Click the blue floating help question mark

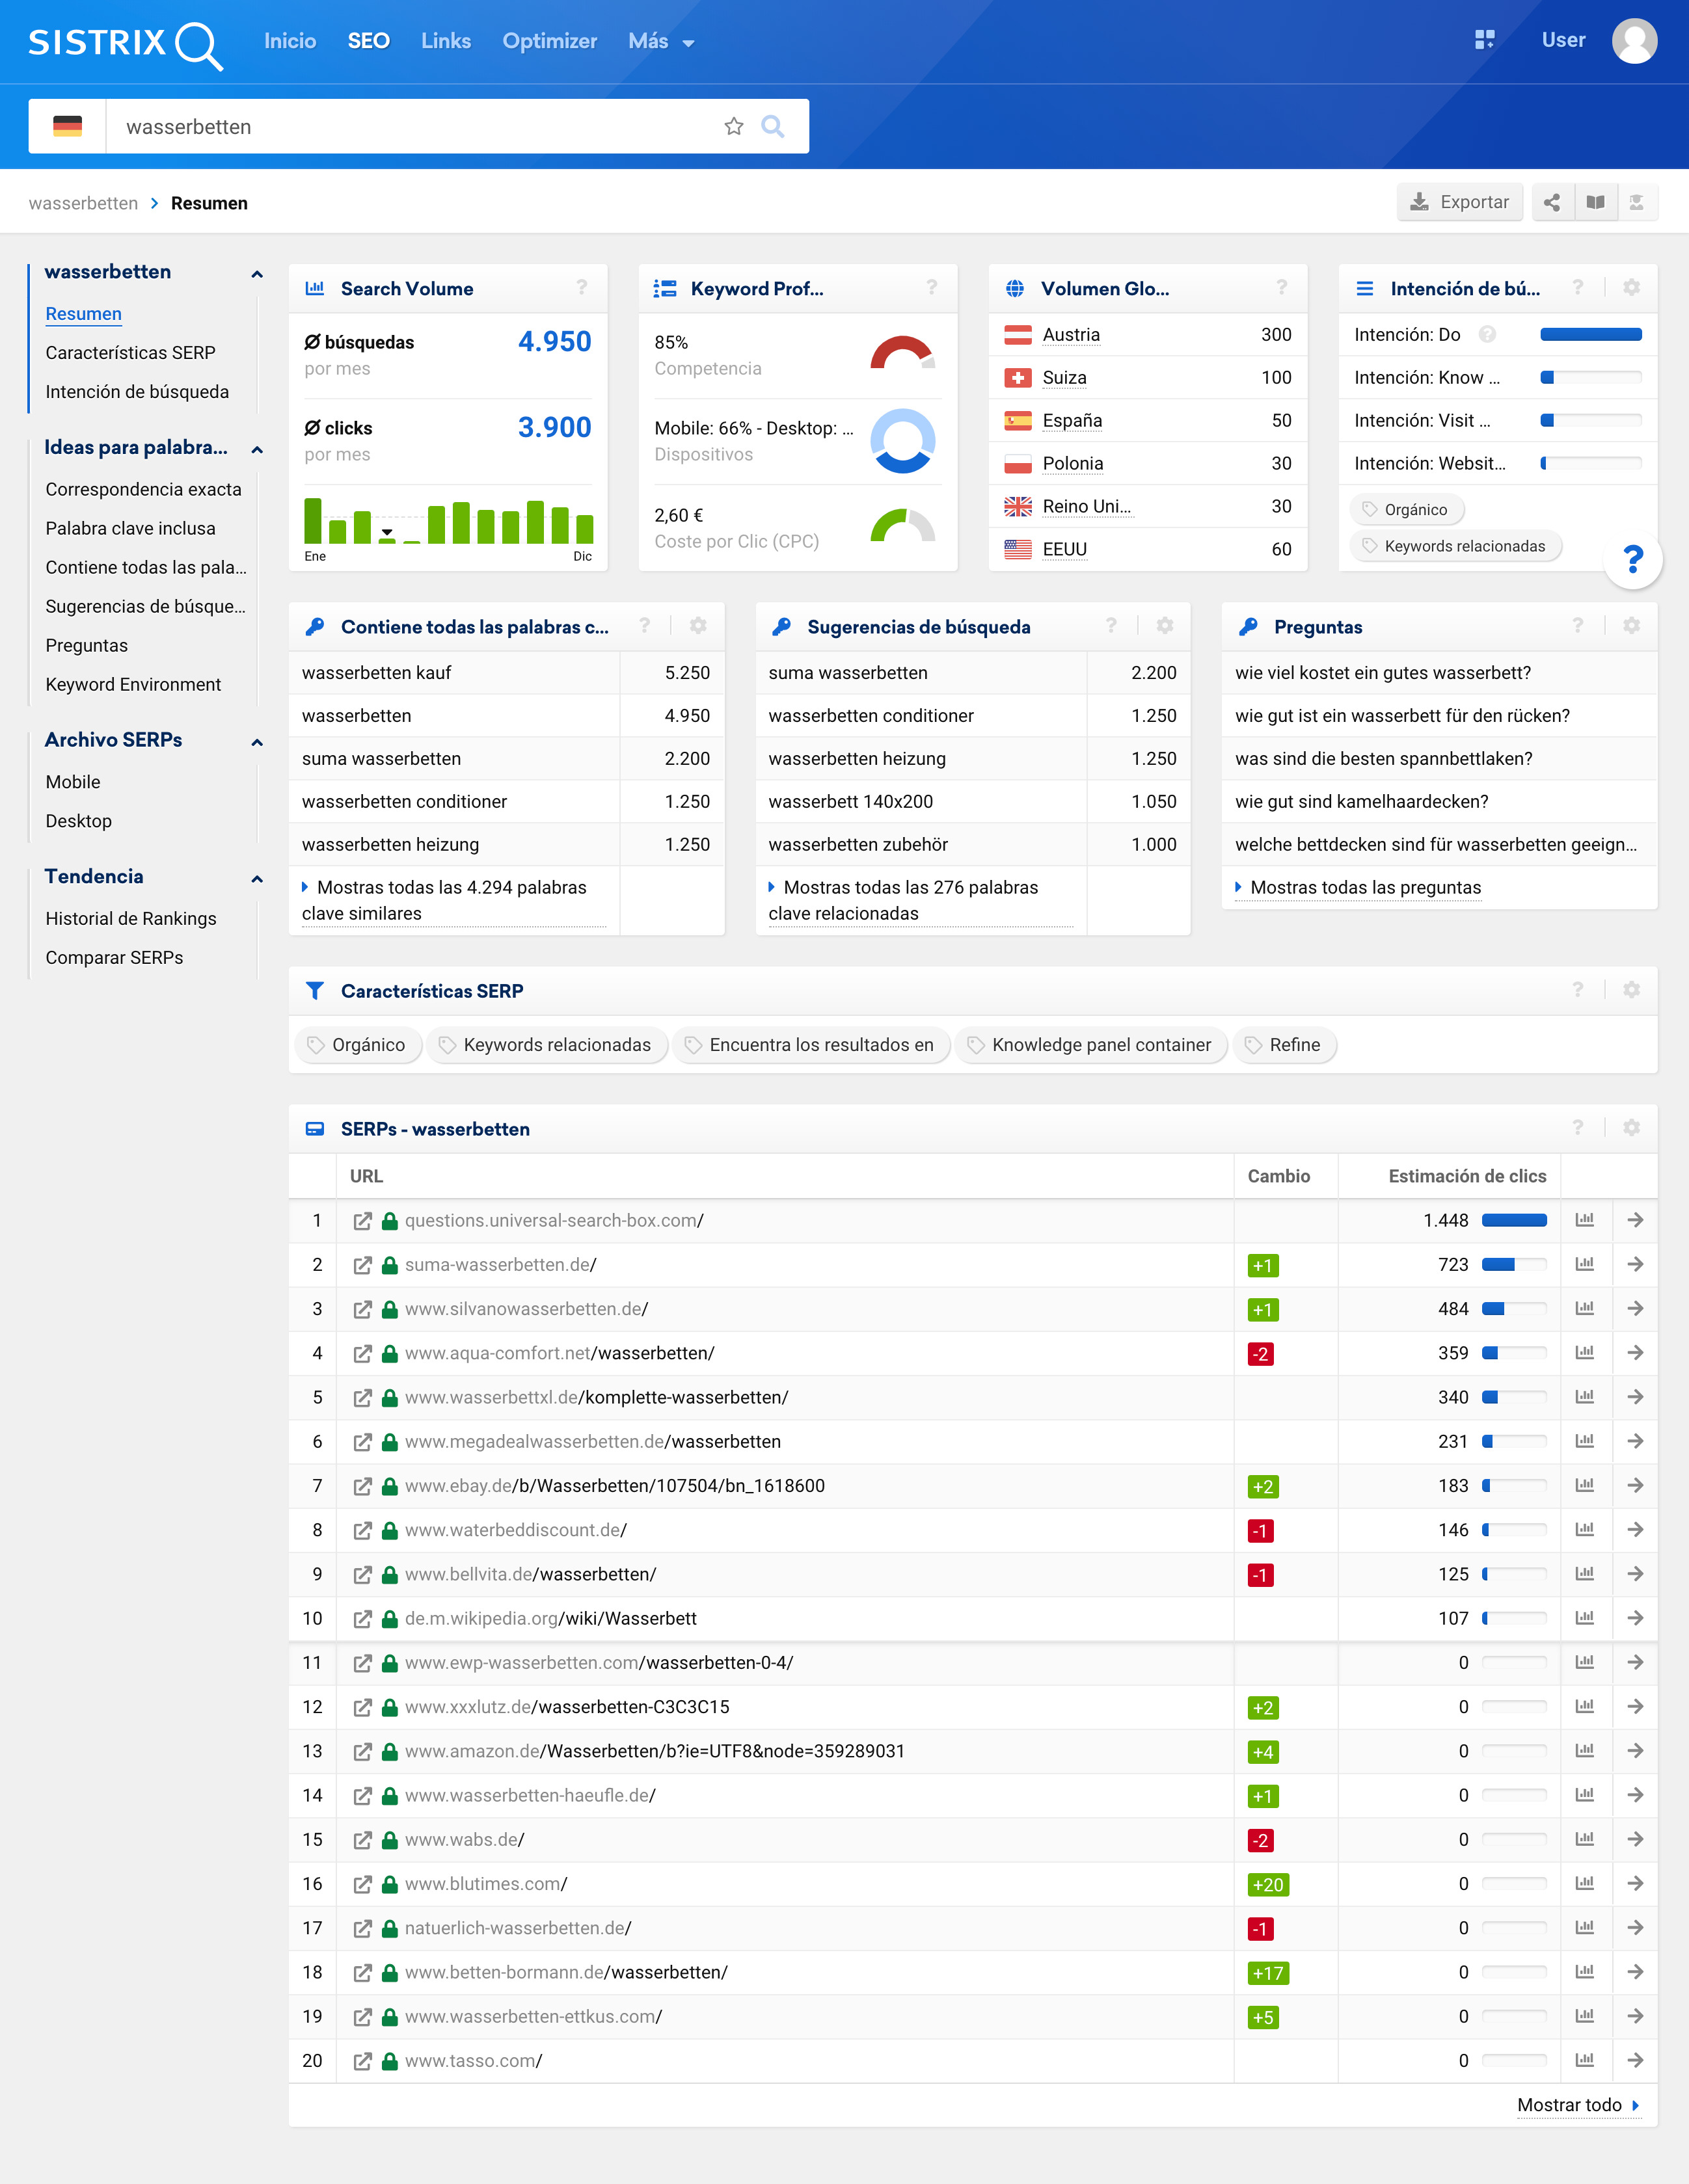[x=1632, y=559]
